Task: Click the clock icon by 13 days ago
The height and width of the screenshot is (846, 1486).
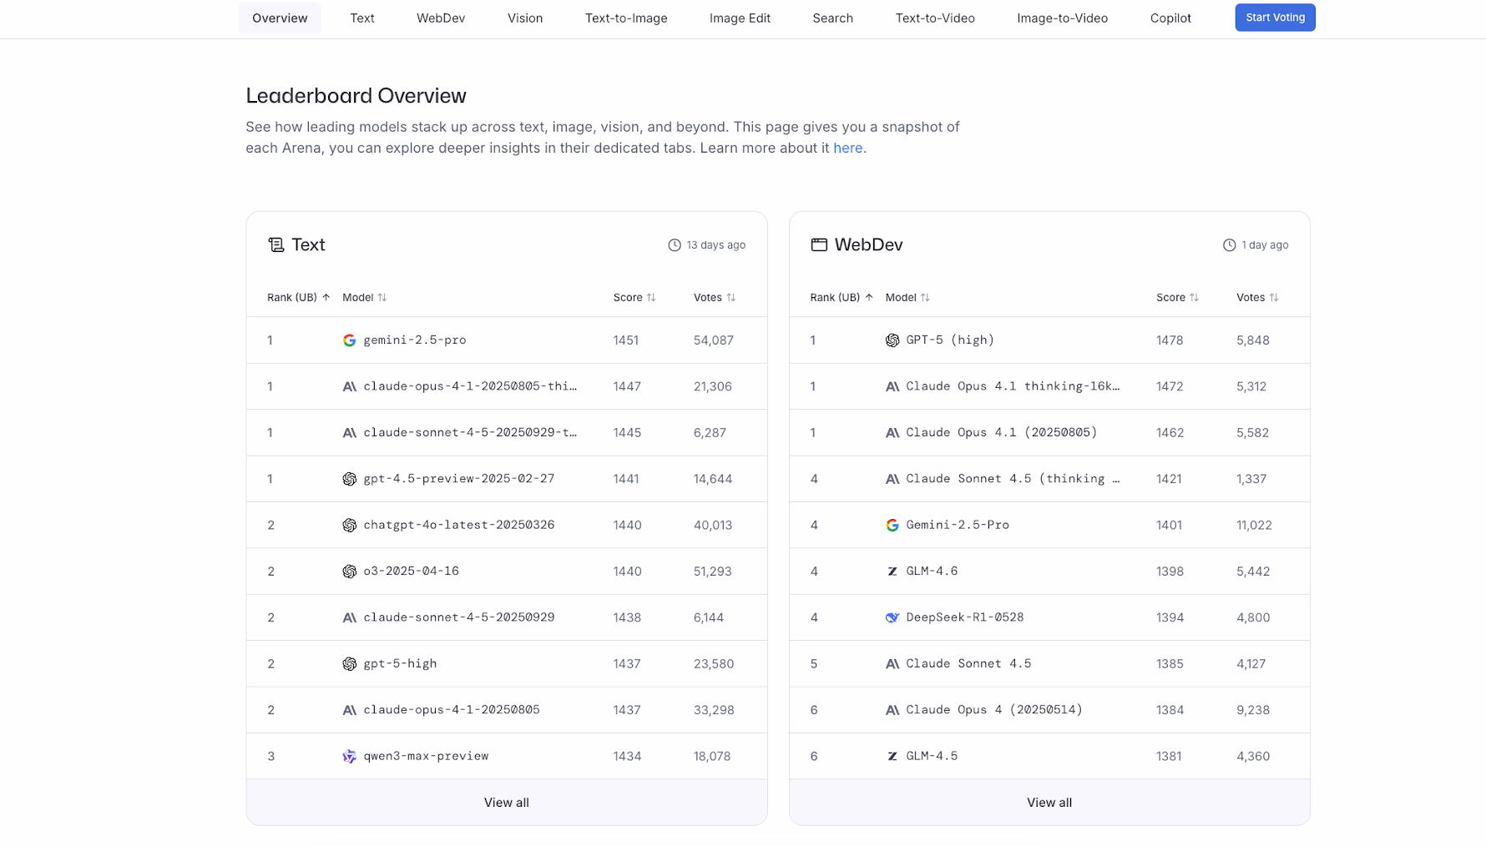Action: (675, 245)
